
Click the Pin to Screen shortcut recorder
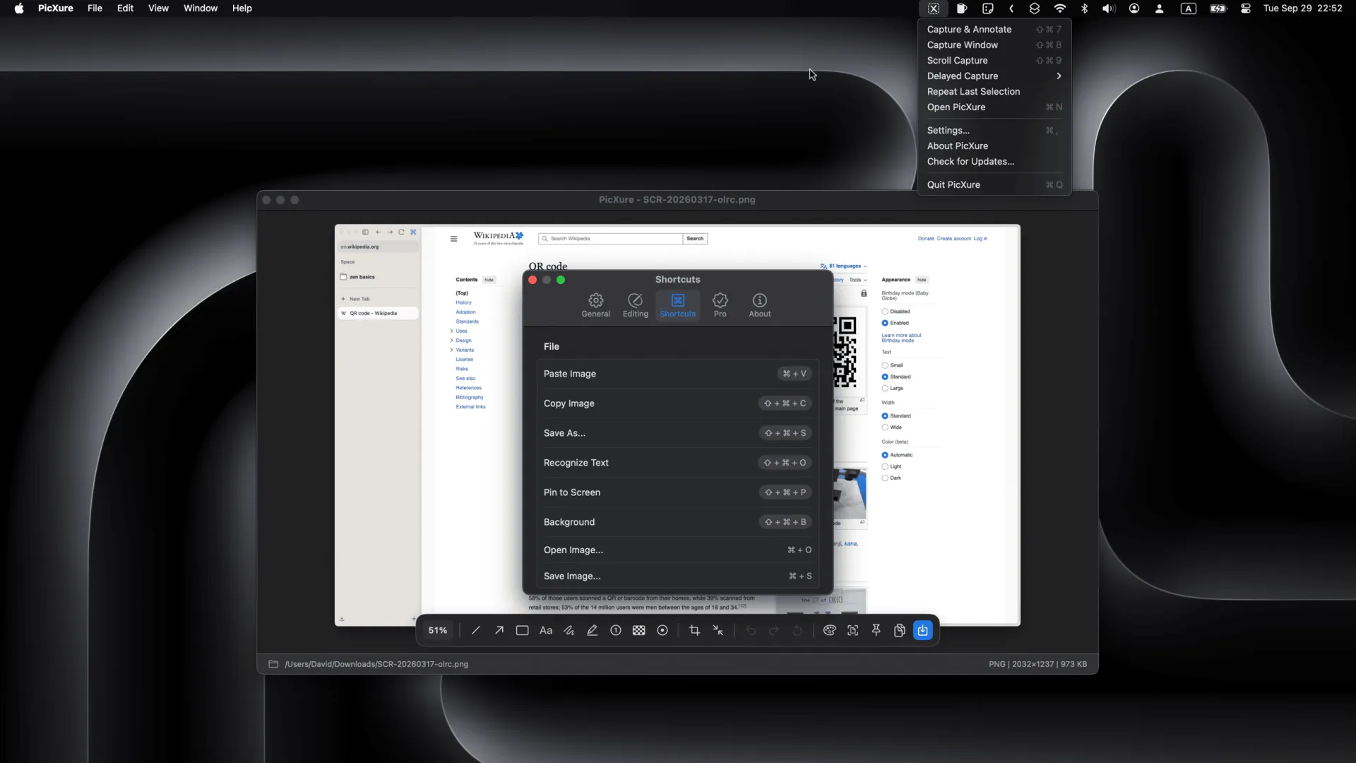pos(785,492)
